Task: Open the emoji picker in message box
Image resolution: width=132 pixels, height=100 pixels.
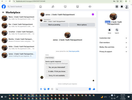Action: click(x=90, y=89)
